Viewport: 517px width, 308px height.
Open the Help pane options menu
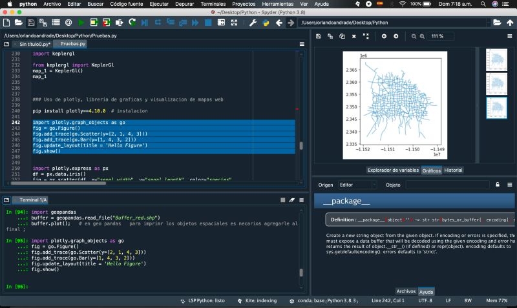510,185
